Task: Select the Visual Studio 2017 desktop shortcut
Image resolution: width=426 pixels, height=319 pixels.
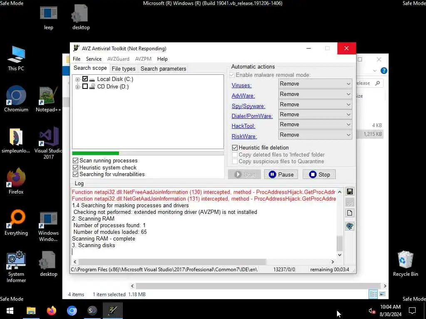Action: [x=49, y=143]
